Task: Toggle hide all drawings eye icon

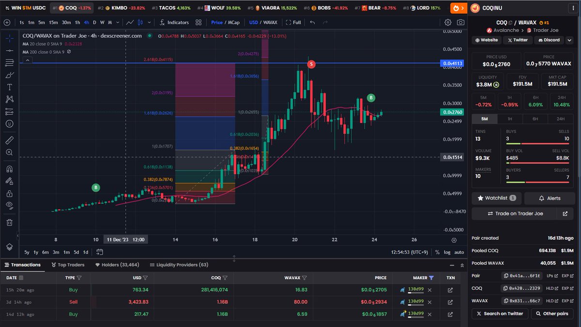Action: (9, 206)
